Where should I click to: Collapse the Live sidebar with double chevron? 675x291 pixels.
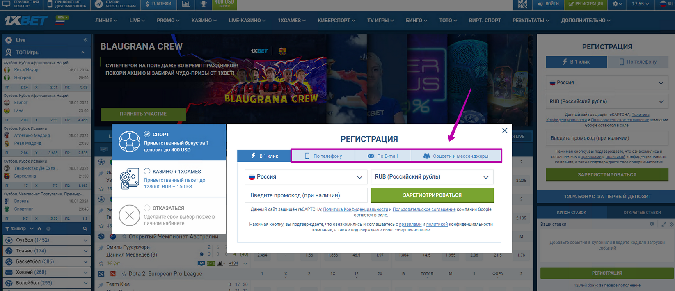point(85,40)
